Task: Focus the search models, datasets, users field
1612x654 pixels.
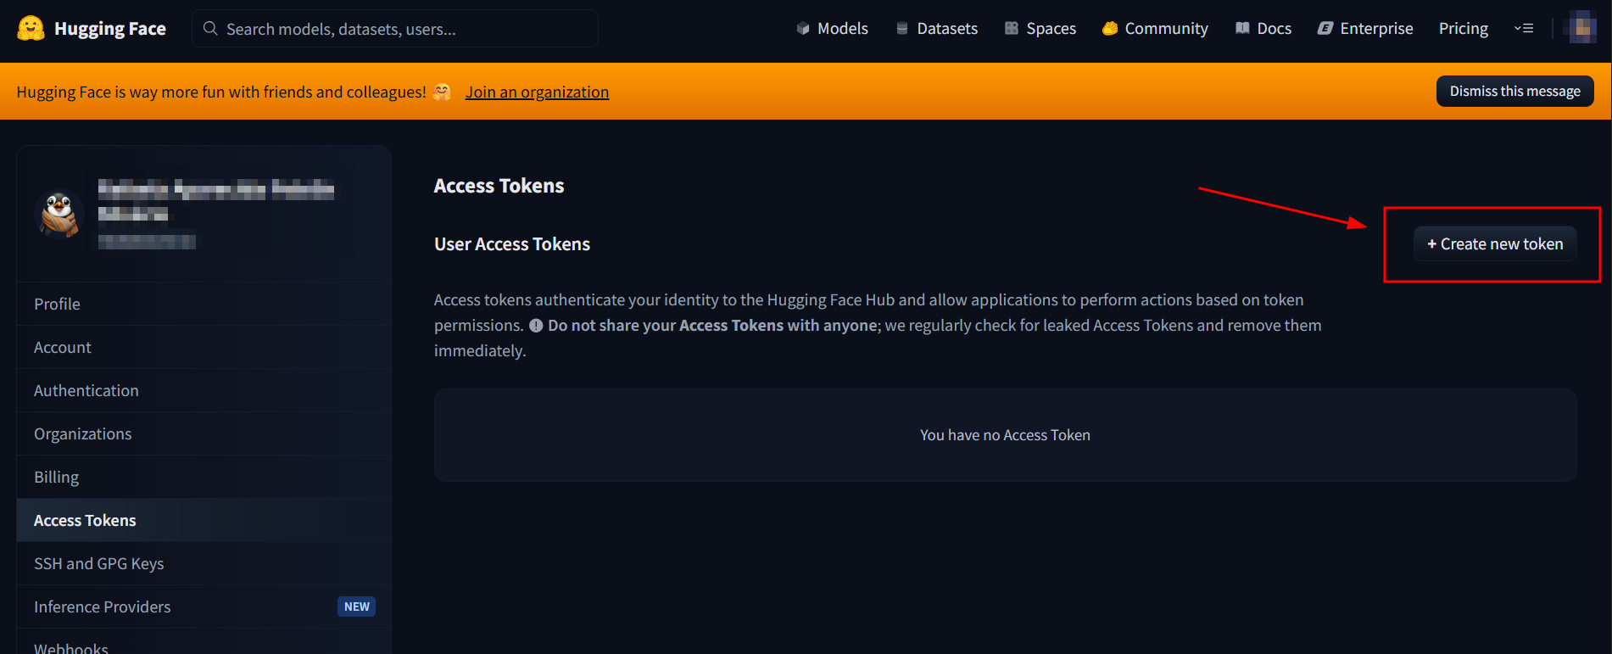Action: (395, 29)
